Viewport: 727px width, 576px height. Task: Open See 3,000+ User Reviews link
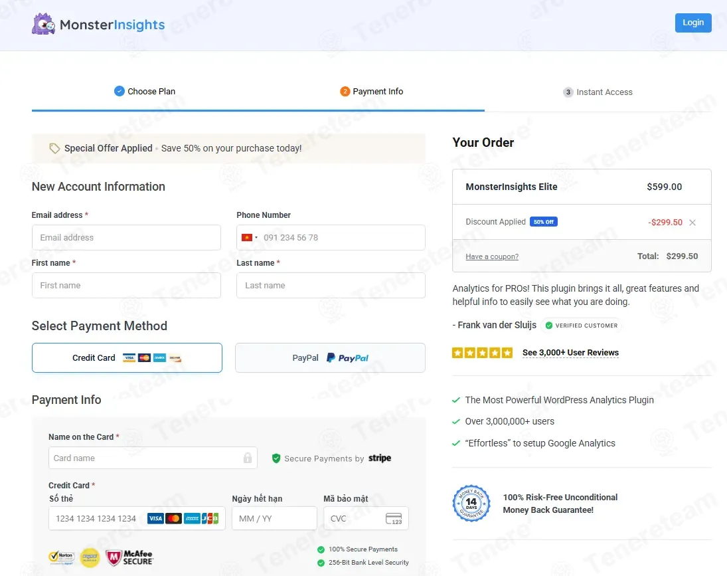click(x=570, y=353)
